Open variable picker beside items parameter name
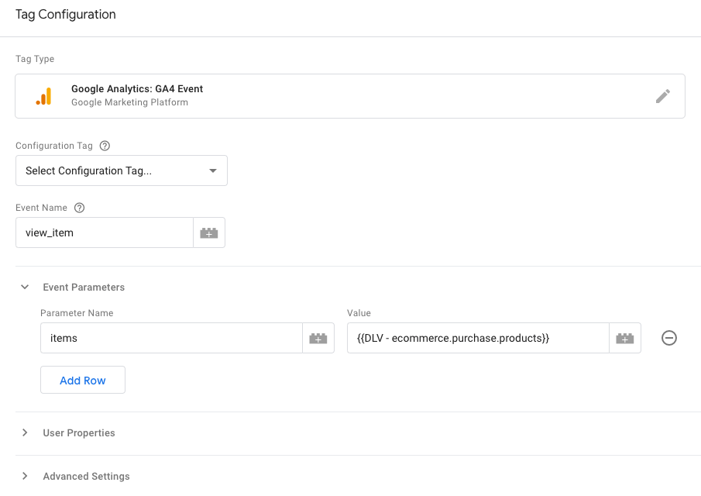The image size is (701, 496). (318, 338)
